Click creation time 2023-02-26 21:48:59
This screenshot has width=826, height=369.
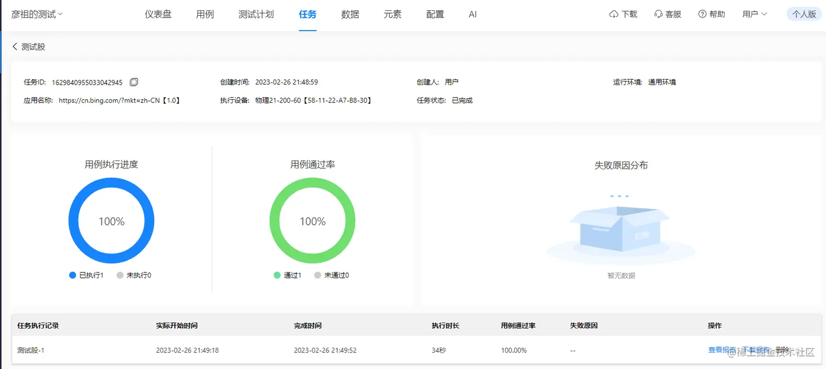(x=287, y=82)
